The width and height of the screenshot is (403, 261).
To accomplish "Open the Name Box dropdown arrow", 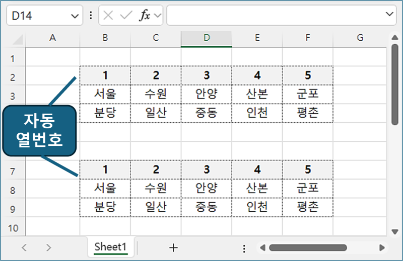I will (75, 16).
